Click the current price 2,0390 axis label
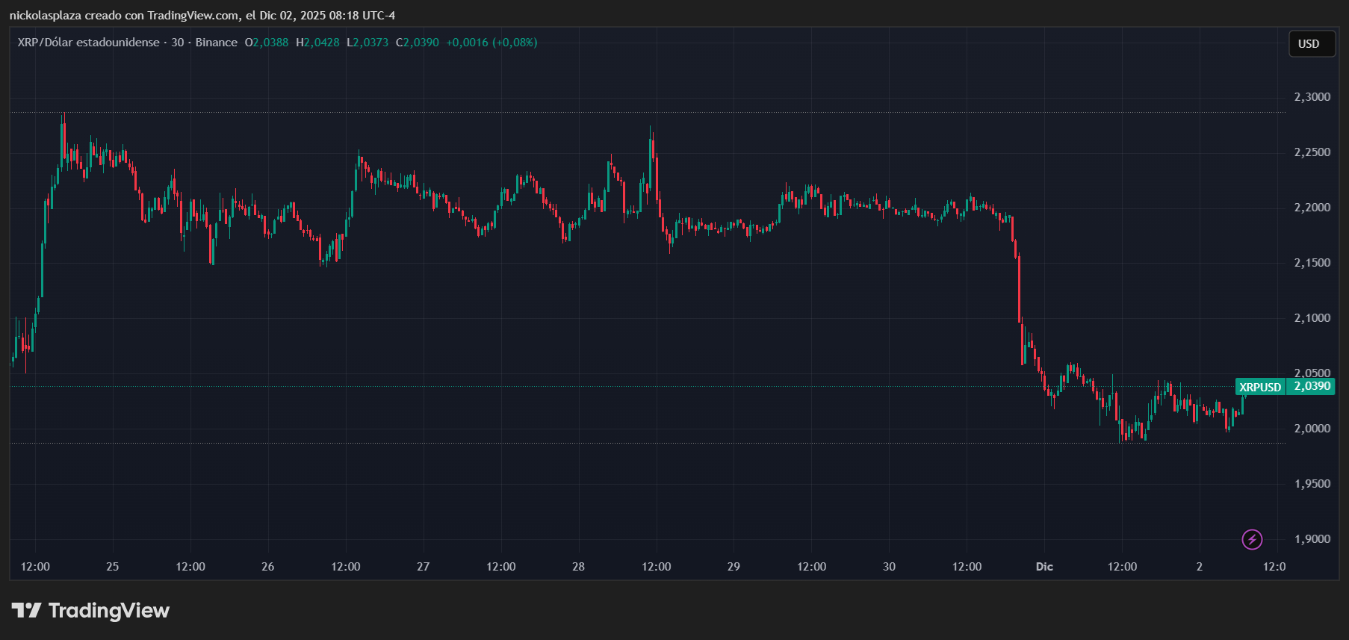 (x=1312, y=386)
